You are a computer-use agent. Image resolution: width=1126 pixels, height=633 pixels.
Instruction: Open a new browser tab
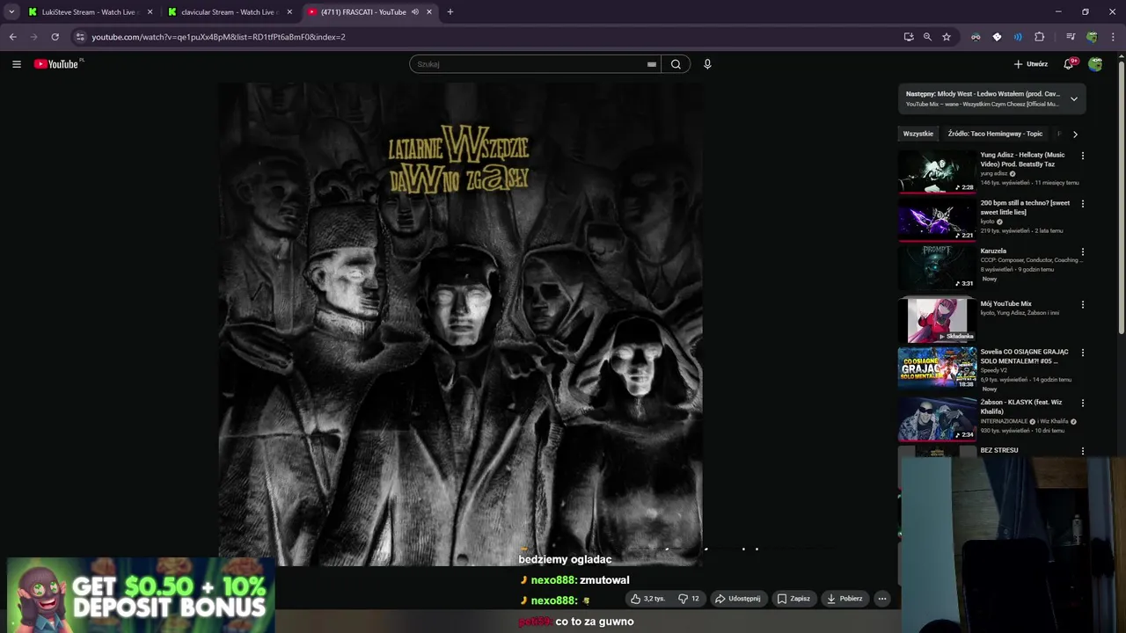pos(450,12)
